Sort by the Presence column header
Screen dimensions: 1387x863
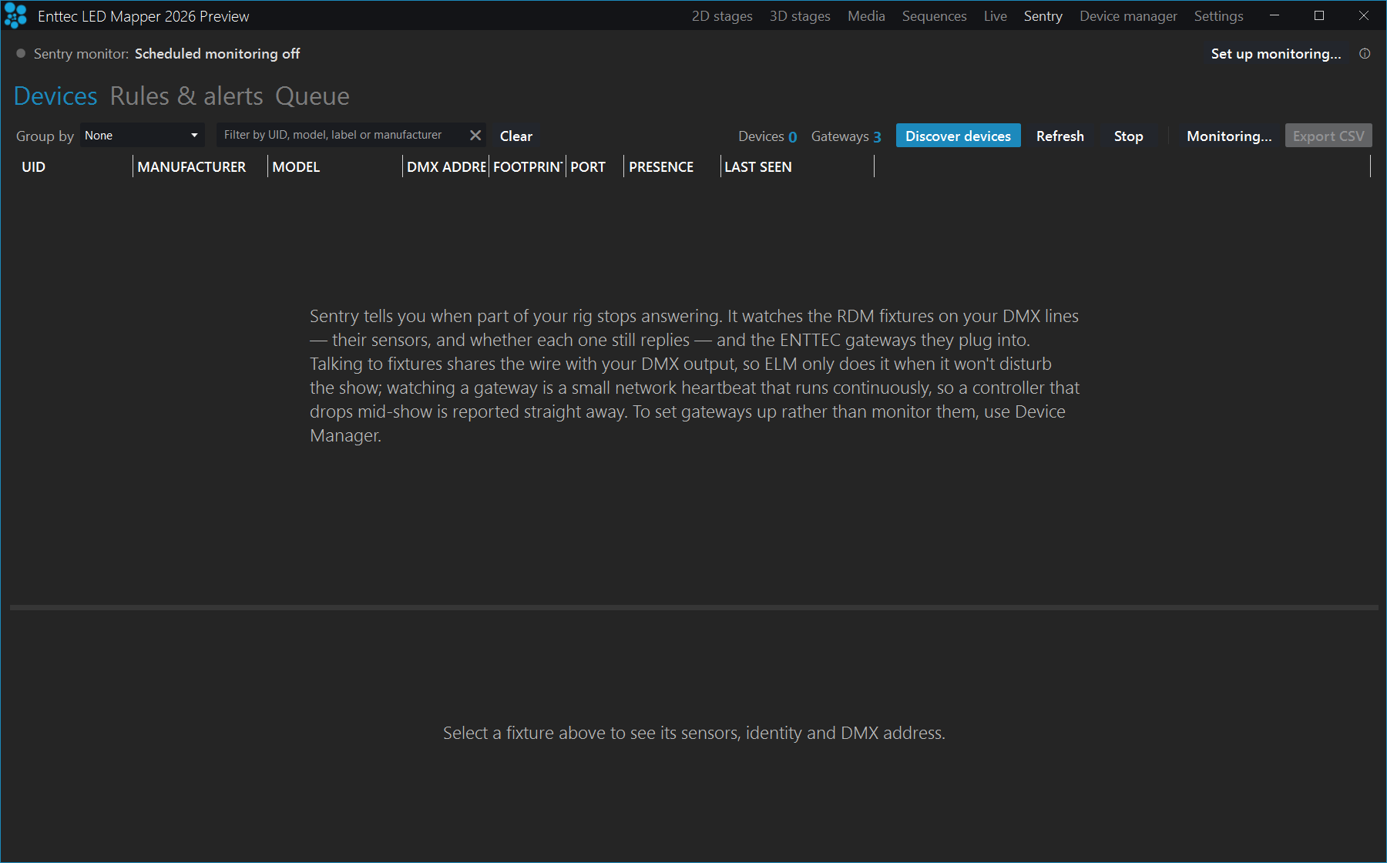point(672,167)
